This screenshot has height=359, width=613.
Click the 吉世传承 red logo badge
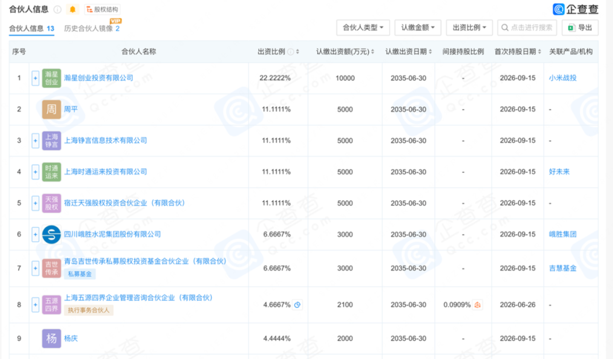(52, 269)
